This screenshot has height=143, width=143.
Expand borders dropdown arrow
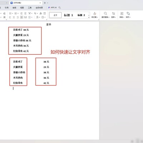(x=45, y=18)
